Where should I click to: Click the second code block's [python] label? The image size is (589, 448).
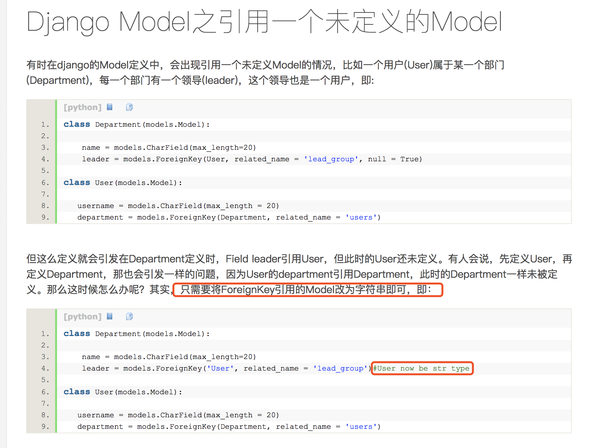pyautogui.click(x=82, y=316)
